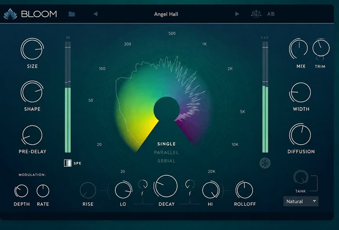Toggle the snowflake freeze button

coord(265,163)
